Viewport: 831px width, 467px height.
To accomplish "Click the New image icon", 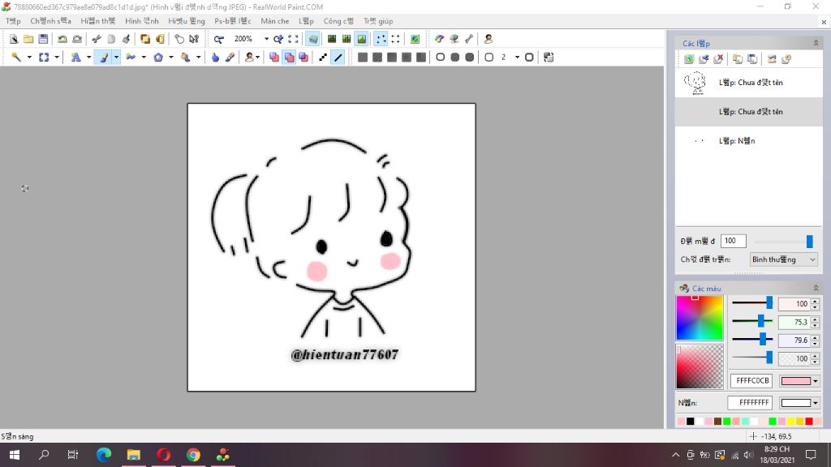I will tap(14, 39).
